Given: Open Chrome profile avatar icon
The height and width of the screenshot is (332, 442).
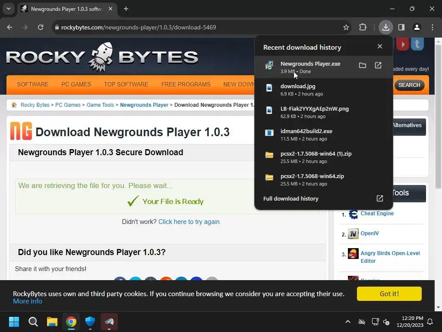Looking at the screenshot, I should [417, 27].
